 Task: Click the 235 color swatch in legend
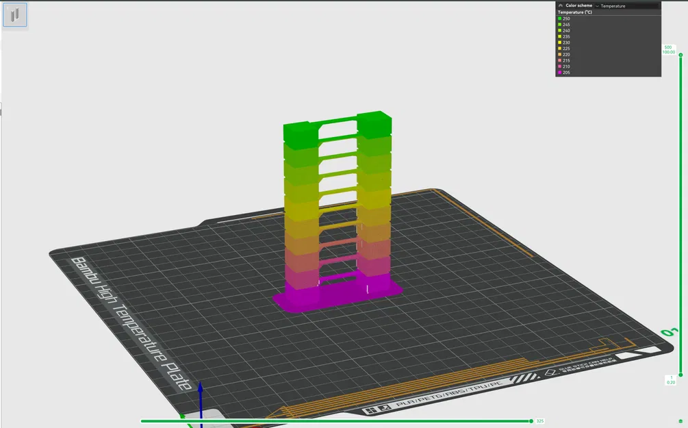click(x=560, y=36)
